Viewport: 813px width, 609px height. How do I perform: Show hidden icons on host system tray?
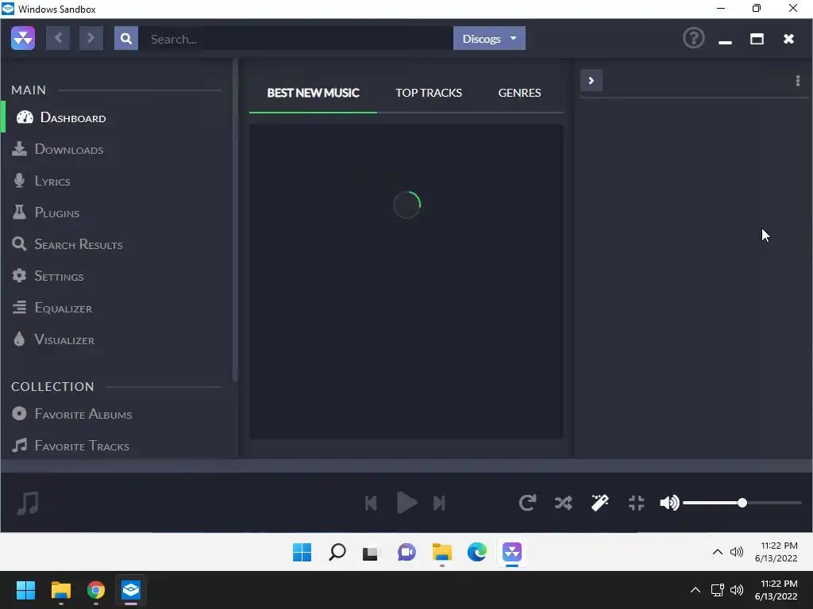pyautogui.click(x=695, y=590)
